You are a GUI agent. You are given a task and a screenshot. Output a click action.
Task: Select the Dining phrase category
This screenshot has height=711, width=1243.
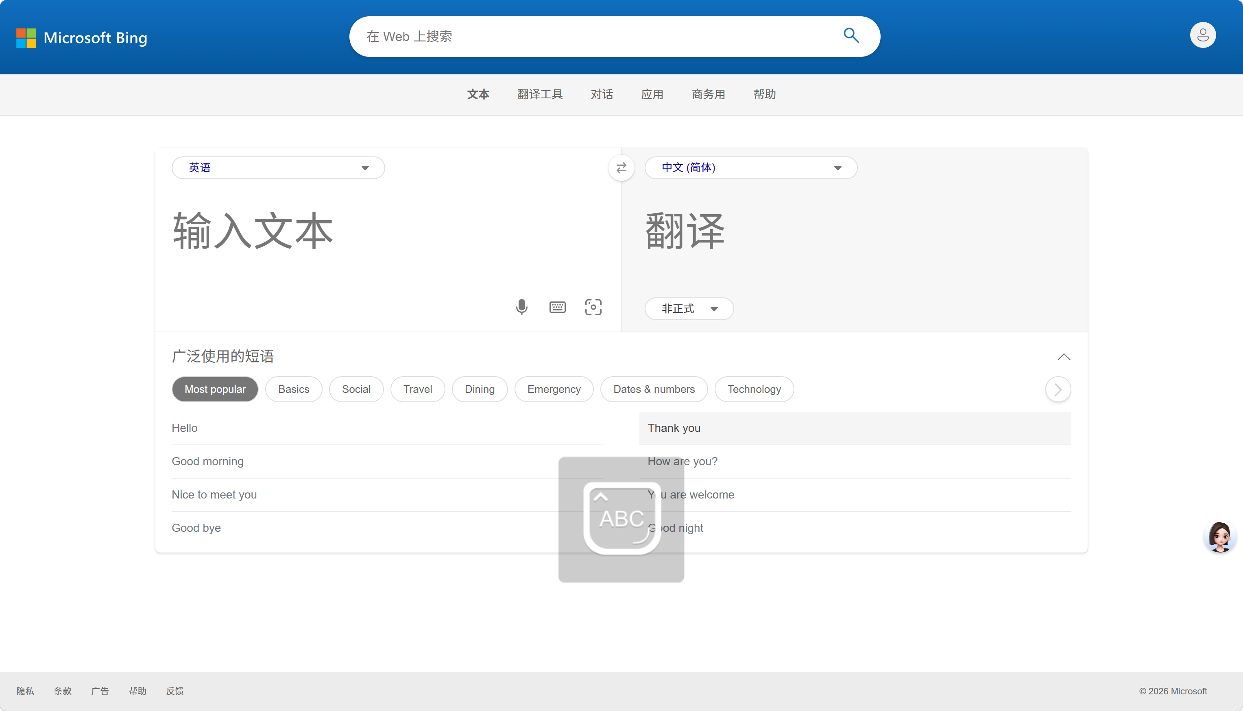[x=480, y=389]
